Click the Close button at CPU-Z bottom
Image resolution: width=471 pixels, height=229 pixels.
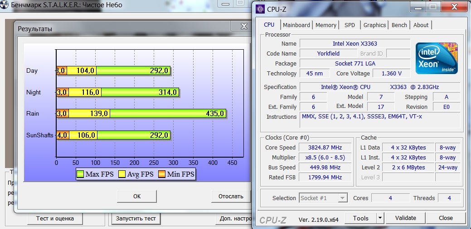pos(446,218)
